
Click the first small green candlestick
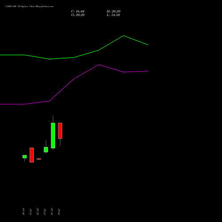(24, 157)
